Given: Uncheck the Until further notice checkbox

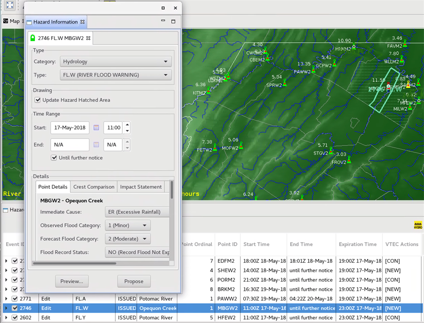Looking at the screenshot, I should (54, 158).
